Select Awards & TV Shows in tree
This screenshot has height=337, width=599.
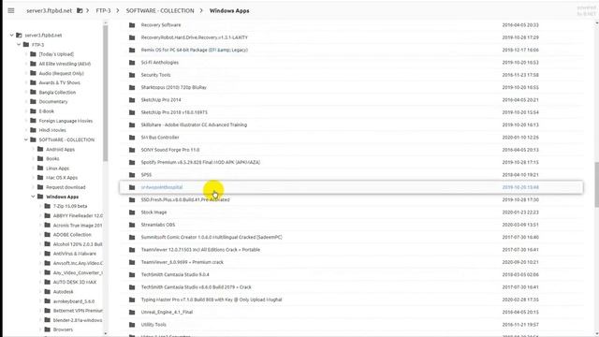point(59,82)
